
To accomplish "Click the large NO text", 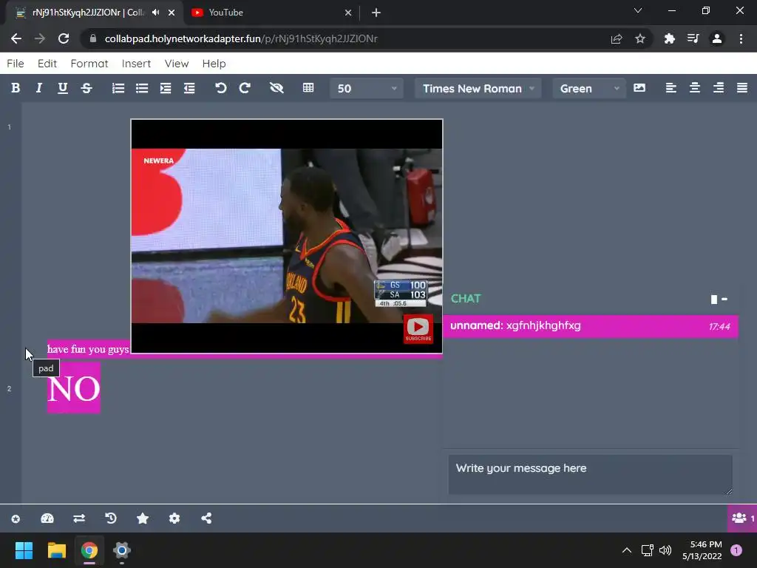I will (x=74, y=389).
